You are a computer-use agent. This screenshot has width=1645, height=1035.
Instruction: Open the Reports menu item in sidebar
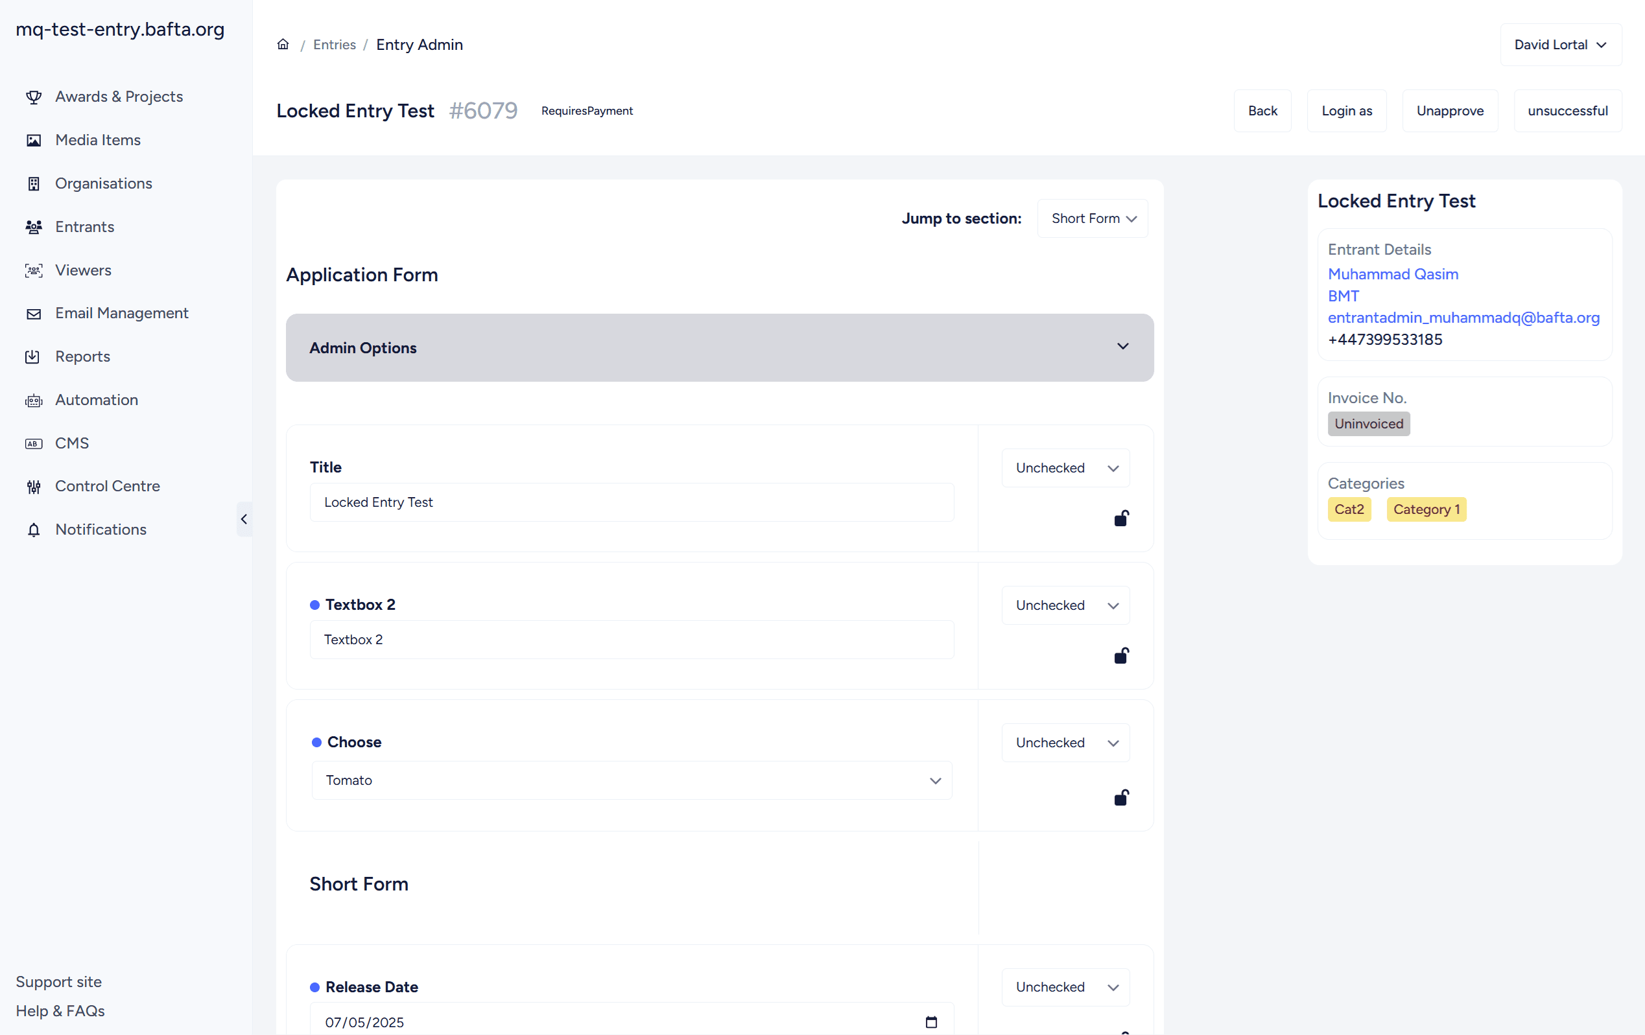click(82, 356)
